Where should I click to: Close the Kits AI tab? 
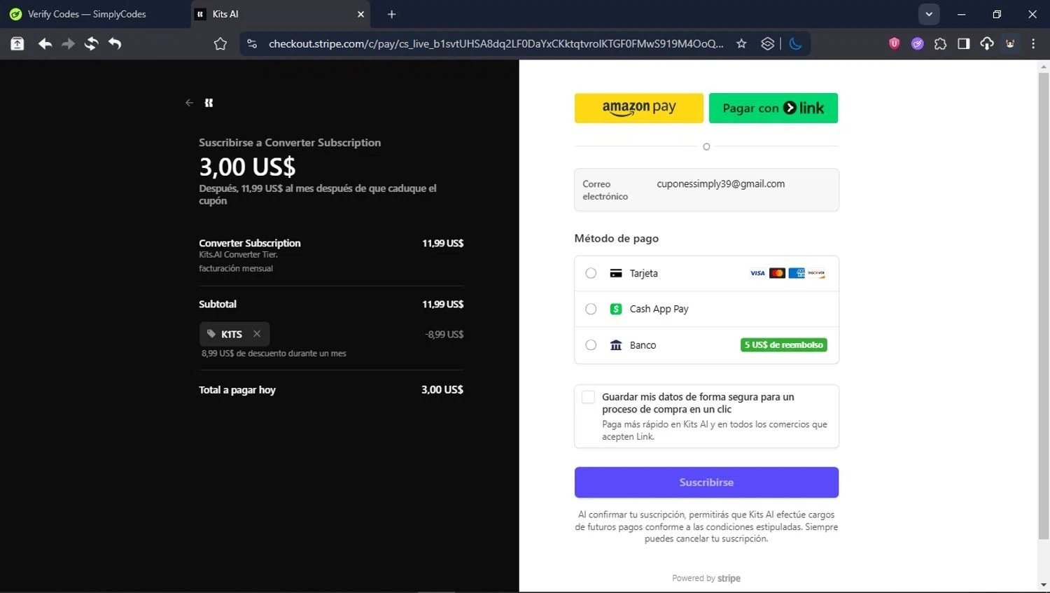click(x=360, y=14)
